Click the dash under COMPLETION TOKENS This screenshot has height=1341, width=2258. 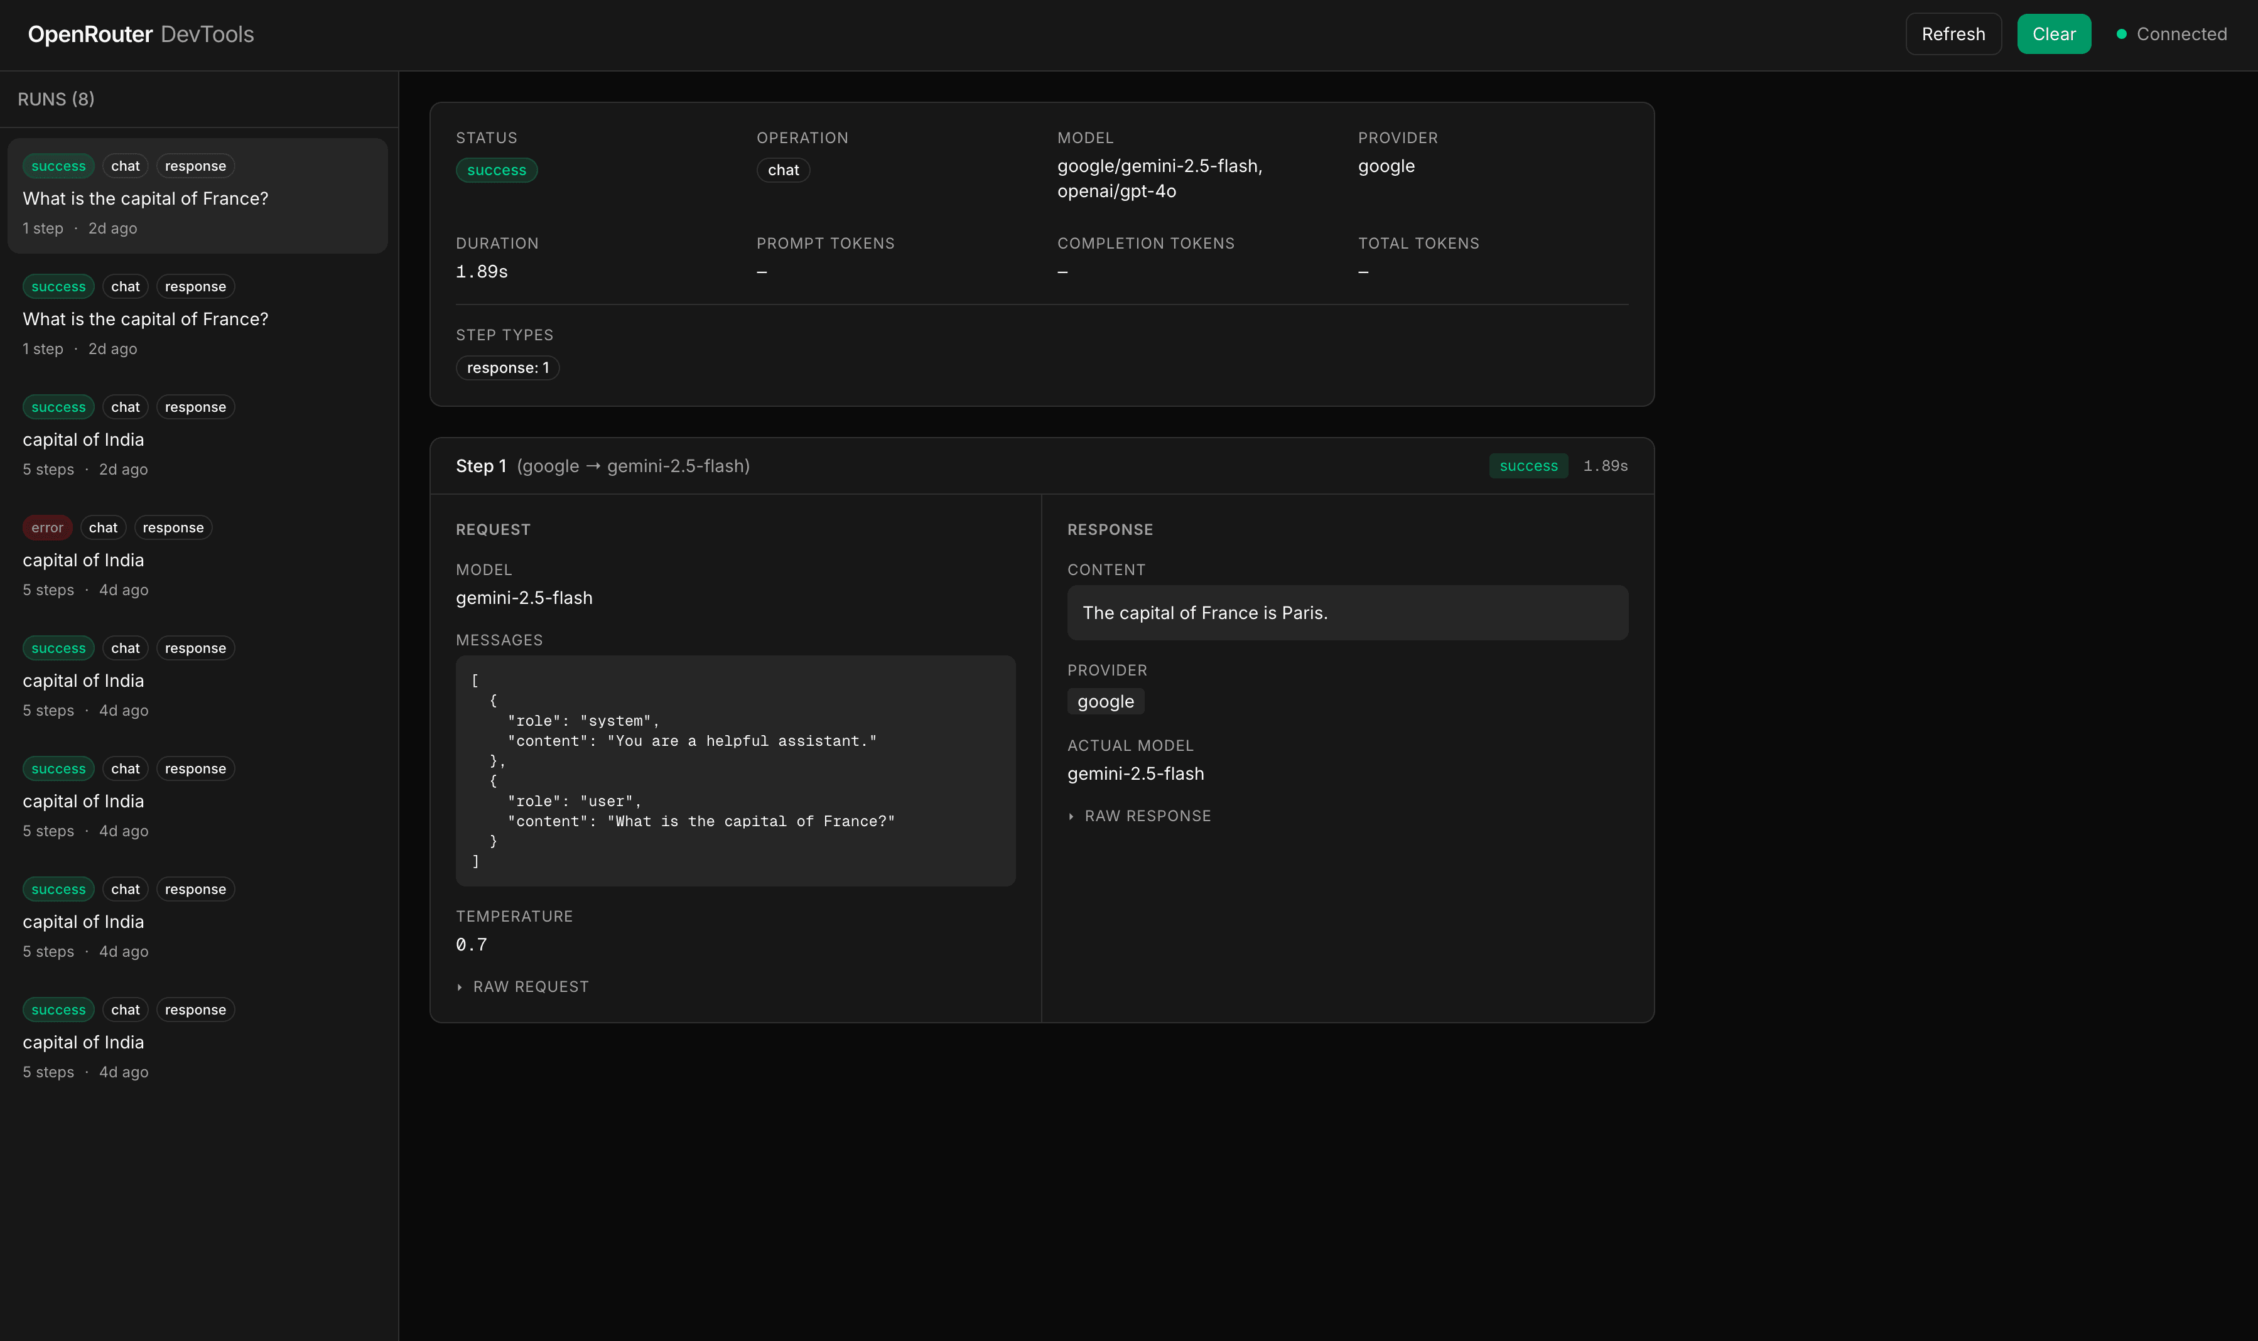(1062, 272)
